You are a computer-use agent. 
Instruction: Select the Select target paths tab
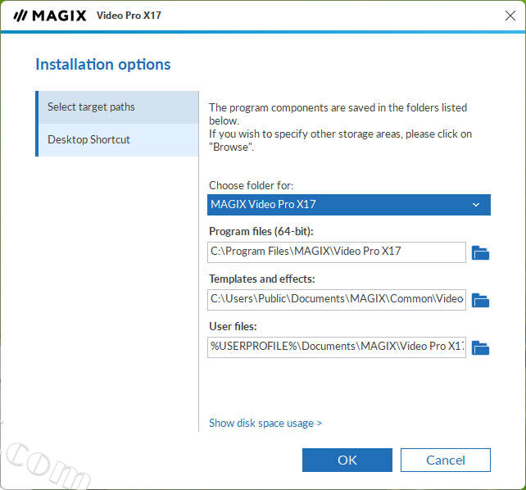(117, 107)
